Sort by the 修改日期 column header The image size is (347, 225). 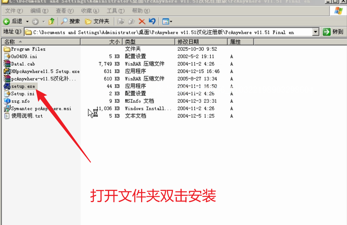(x=201, y=42)
